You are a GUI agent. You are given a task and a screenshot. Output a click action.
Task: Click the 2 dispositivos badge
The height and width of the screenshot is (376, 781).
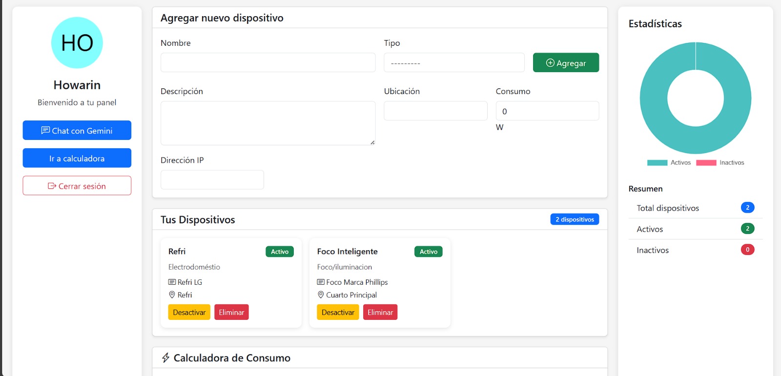575,219
